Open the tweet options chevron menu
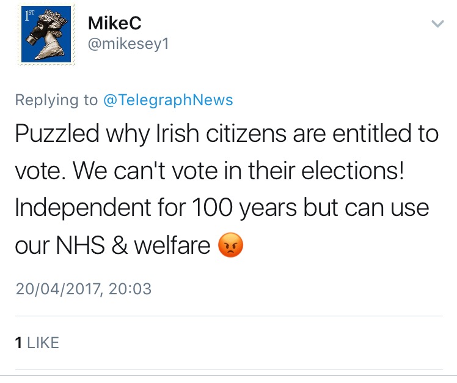457x383 pixels. [437, 23]
